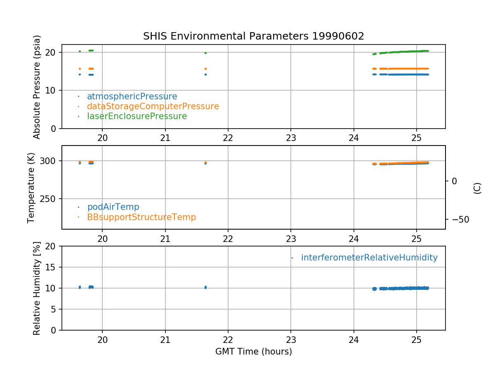The width and height of the screenshot is (495, 371).
Task: Click the interferometerRelativeHumidity legend label
Action: [369, 258]
